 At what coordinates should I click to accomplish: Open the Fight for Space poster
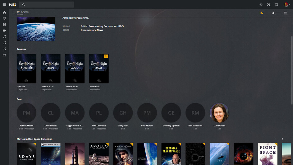268,154
